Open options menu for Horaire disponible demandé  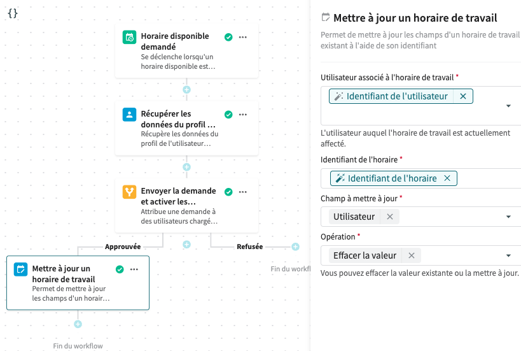(x=243, y=38)
